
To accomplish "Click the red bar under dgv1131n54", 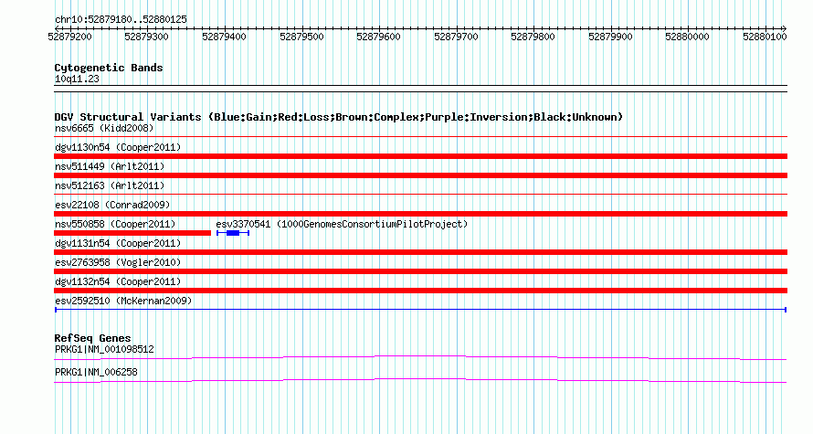I will click(420, 252).
